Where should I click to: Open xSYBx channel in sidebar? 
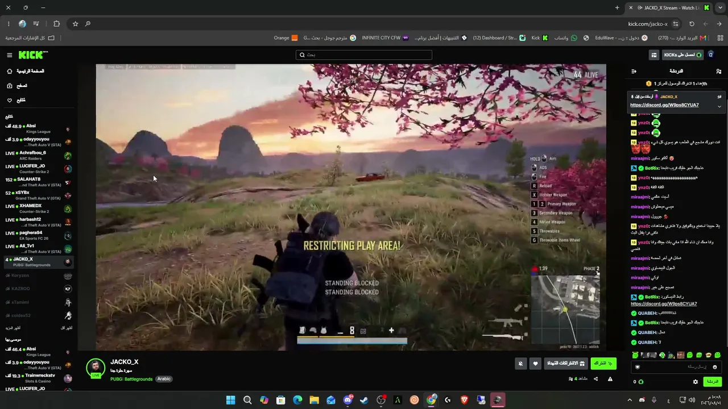click(38, 195)
